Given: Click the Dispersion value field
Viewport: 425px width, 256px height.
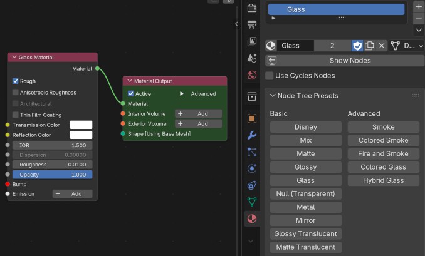Looking at the screenshot, I should [x=52, y=155].
